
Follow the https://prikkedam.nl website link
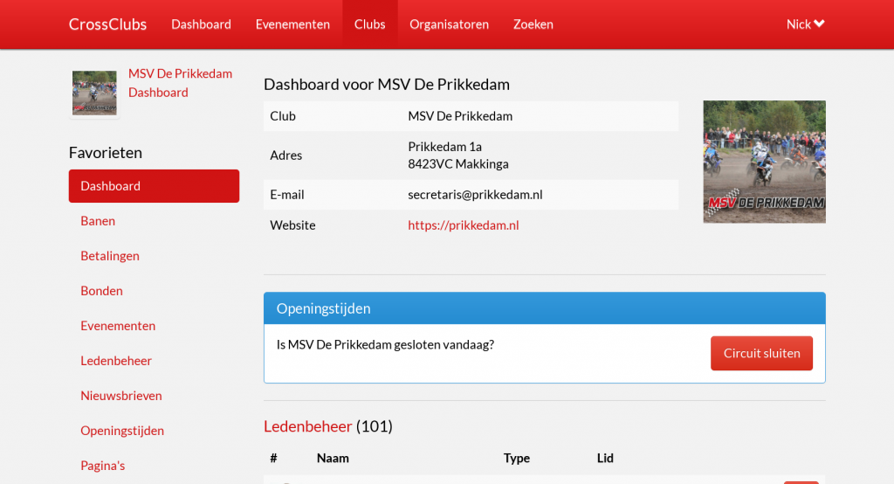tap(464, 225)
